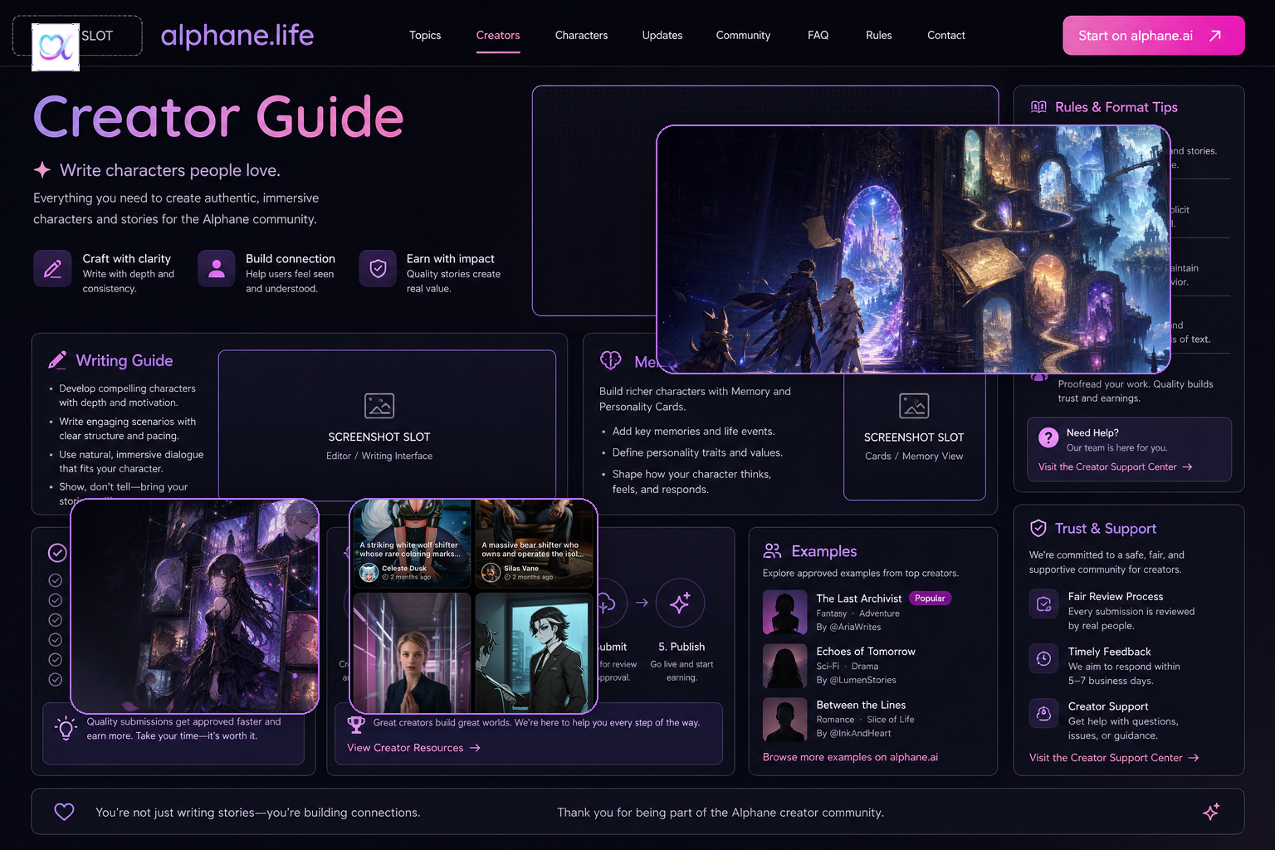Viewport: 1275px width, 850px height.
Task: Go to Characters in the navigation
Action: click(582, 36)
